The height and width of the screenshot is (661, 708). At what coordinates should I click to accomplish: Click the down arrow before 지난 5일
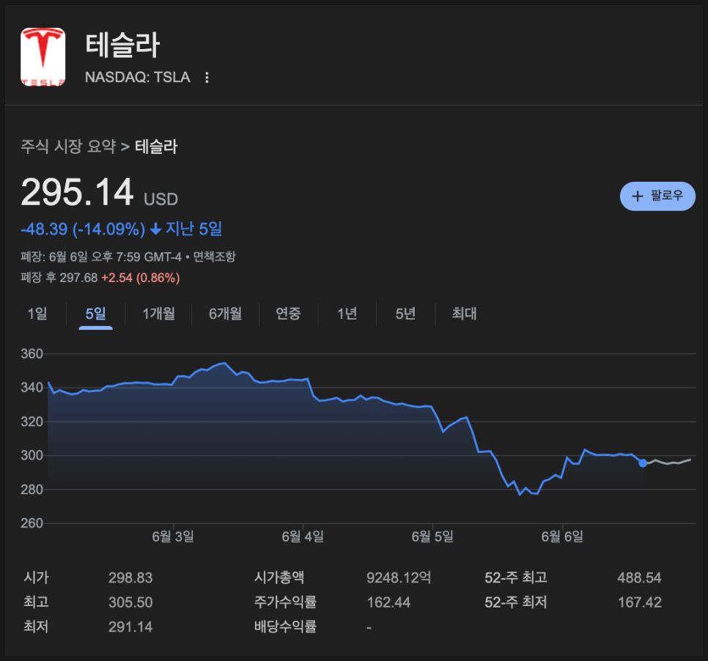[x=156, y=229]
